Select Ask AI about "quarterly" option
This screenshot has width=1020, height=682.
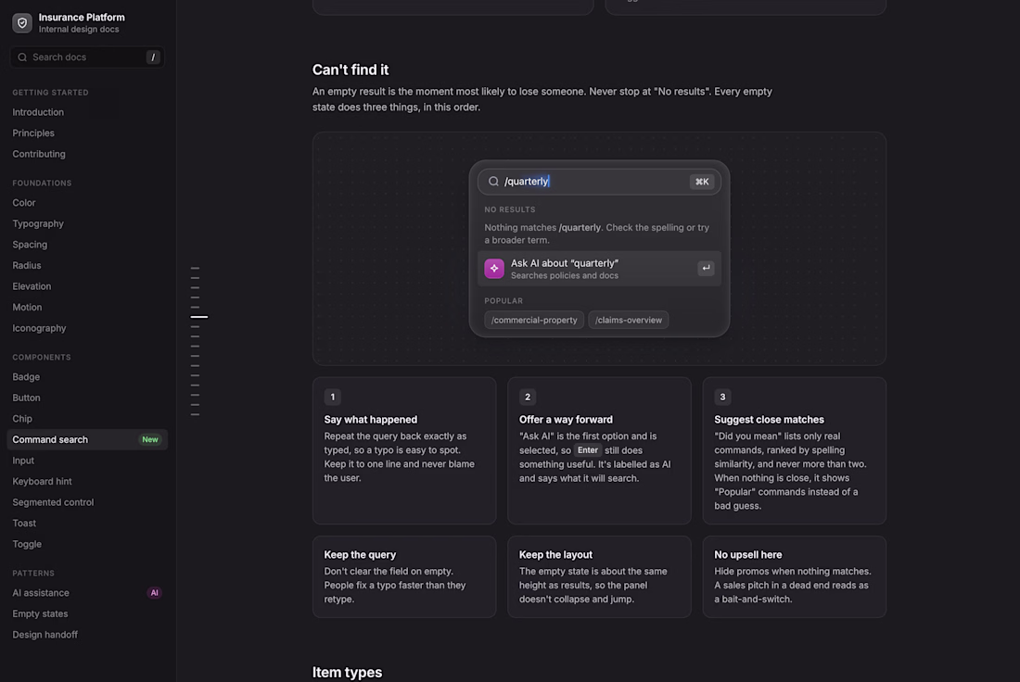pos(599,269)
